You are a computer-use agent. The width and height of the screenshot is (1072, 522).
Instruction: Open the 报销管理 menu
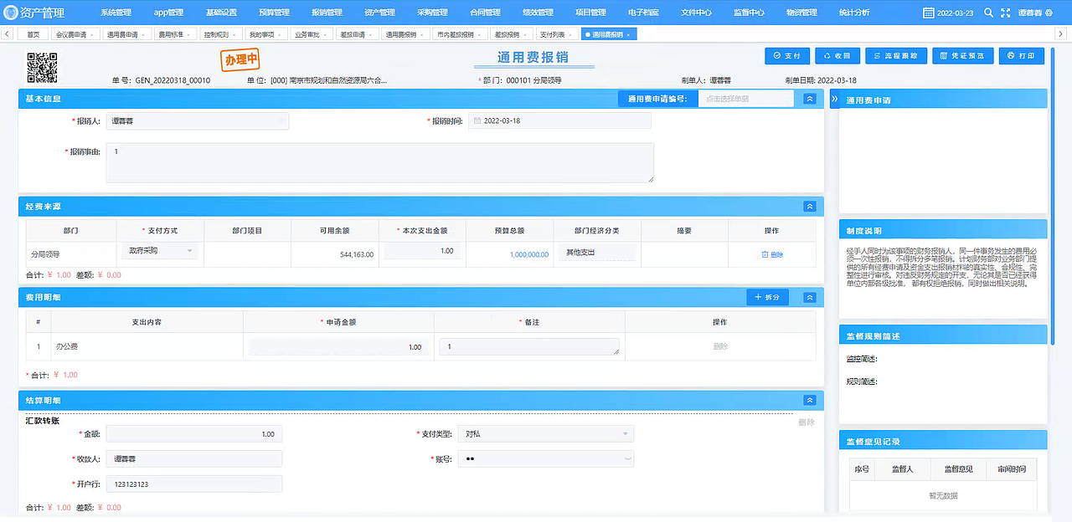pyautogui.click(x=327, y=13)
